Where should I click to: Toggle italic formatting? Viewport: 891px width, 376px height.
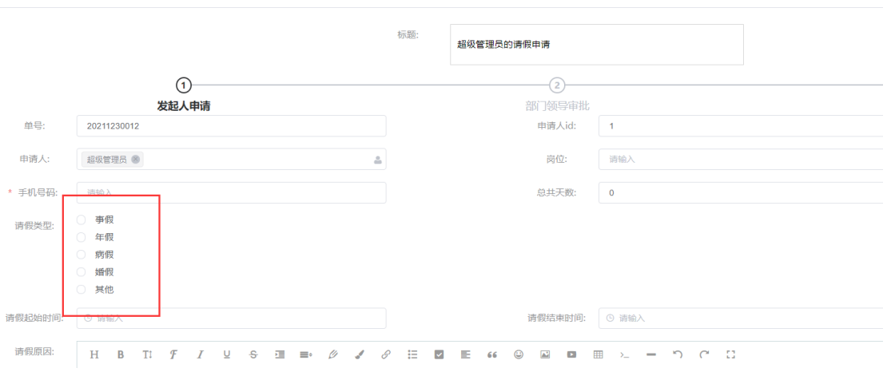pyautogui.click(x=200, y=354)
